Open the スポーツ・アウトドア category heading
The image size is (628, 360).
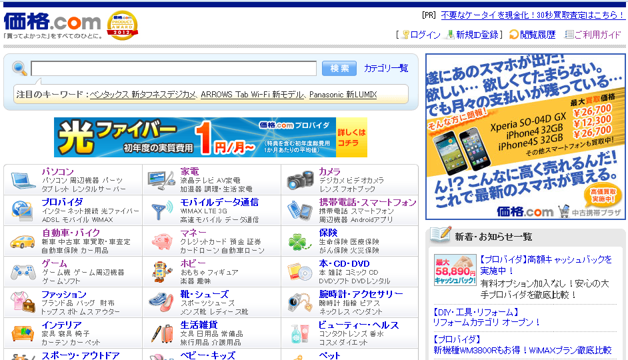point(81,355)
